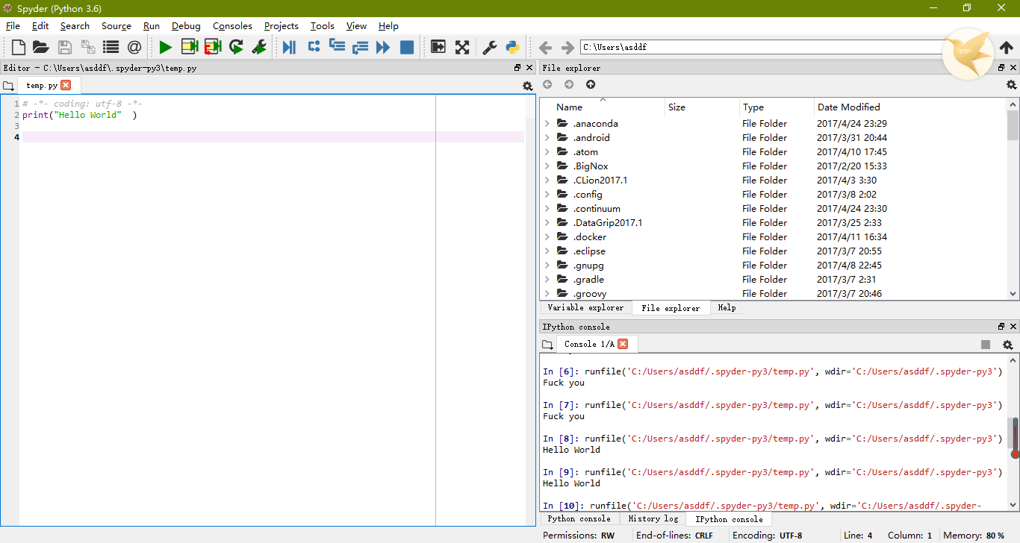Image resolution: width=1020 pixels, height=543 pixels.
Task: Switch to Variable explorer tab
Action: pyautogui.click(x=585, y=307)
